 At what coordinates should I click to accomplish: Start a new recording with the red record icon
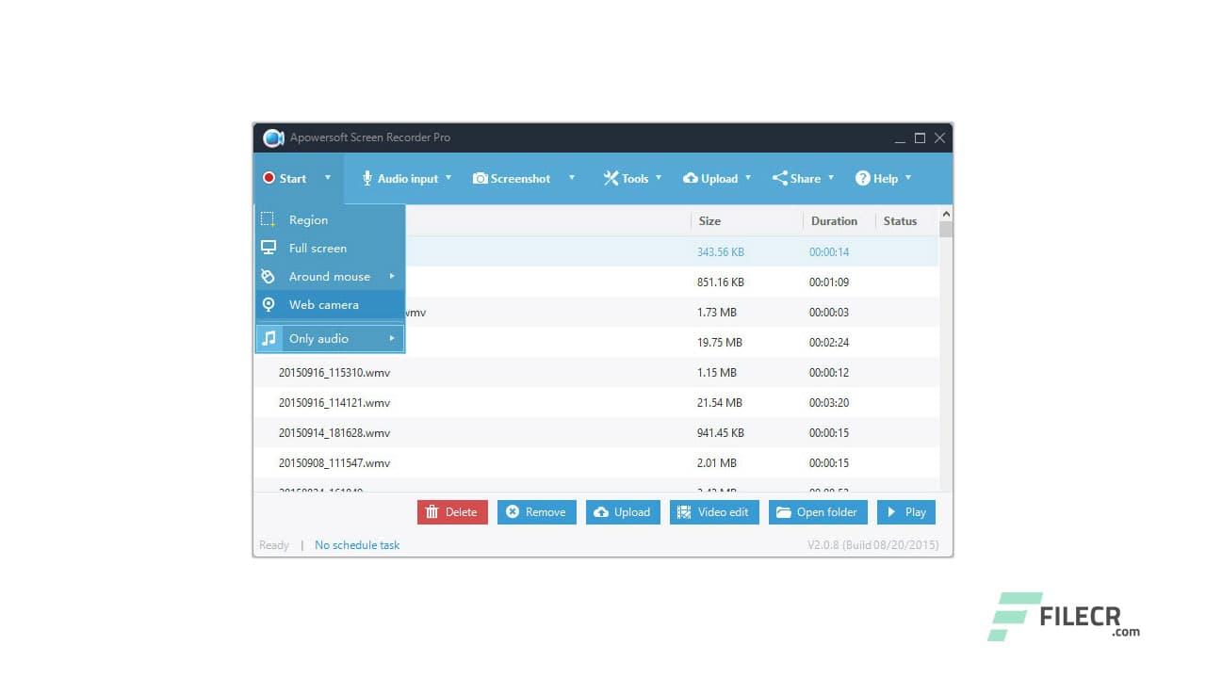[269, 178]
